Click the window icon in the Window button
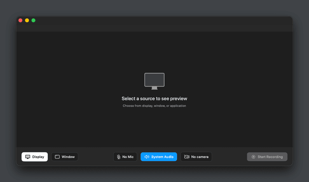Screen dimensions: 309x182 coord(57,157)
